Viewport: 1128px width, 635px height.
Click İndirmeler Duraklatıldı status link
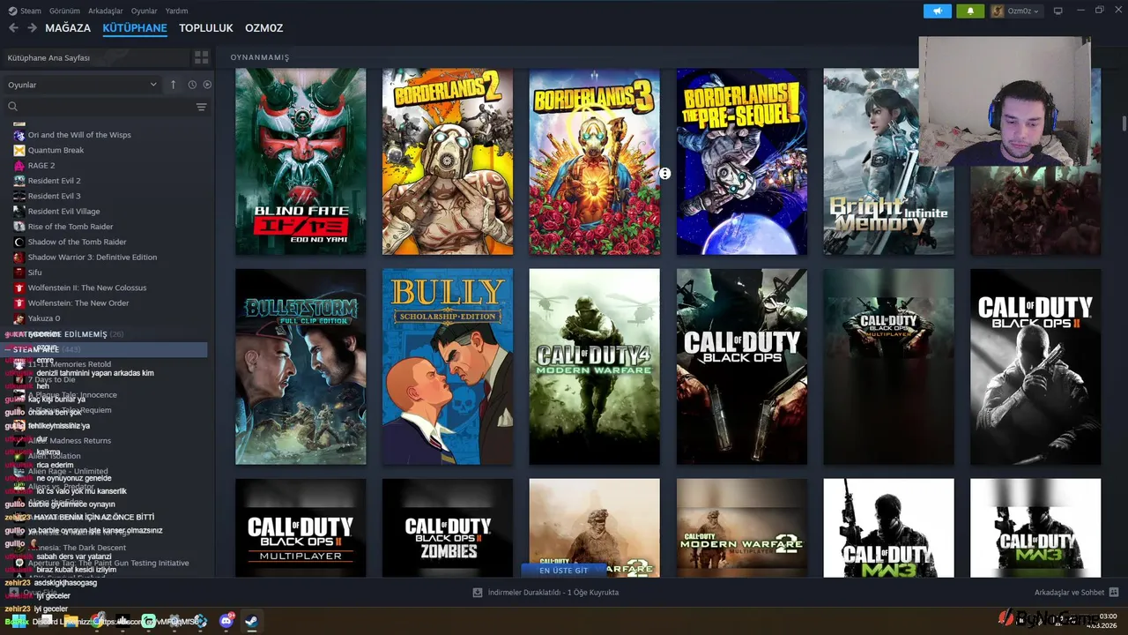[x=553, y=593]
